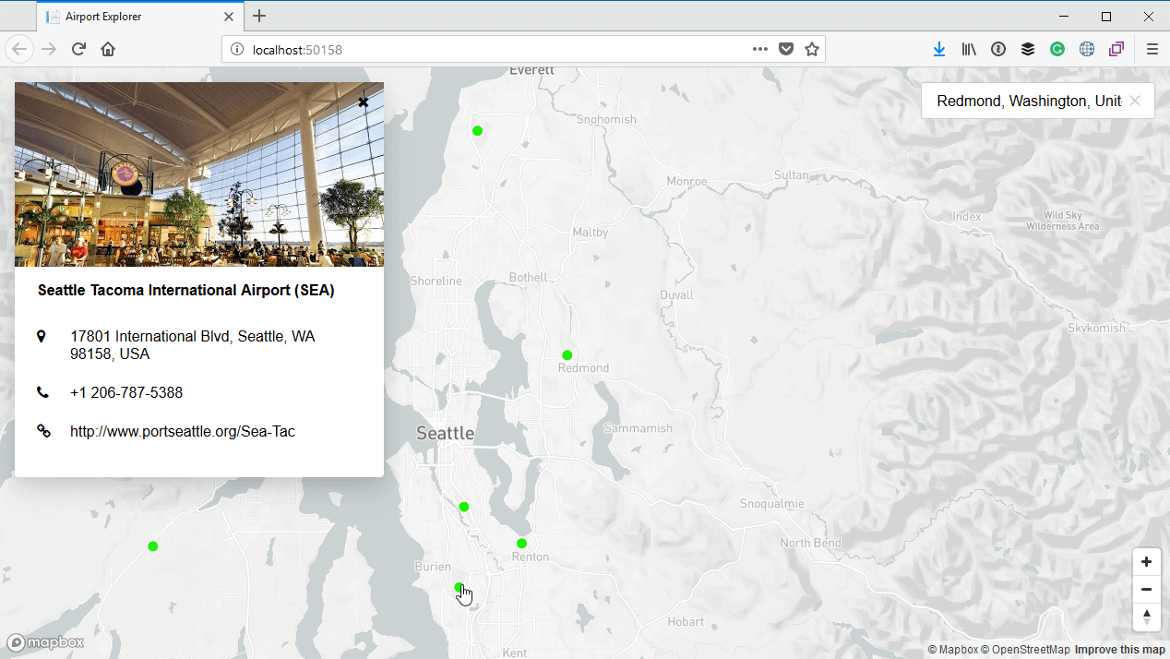Click the Seattle Tacoma airport photo

(x=199, y=174)
